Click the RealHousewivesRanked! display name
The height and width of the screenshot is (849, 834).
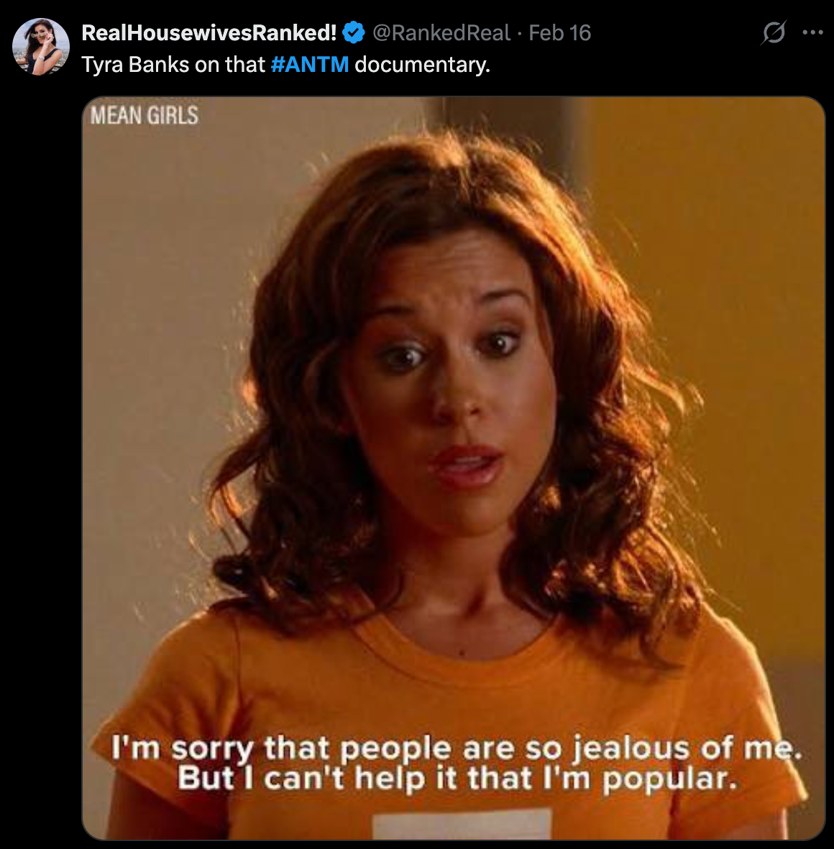209,32
